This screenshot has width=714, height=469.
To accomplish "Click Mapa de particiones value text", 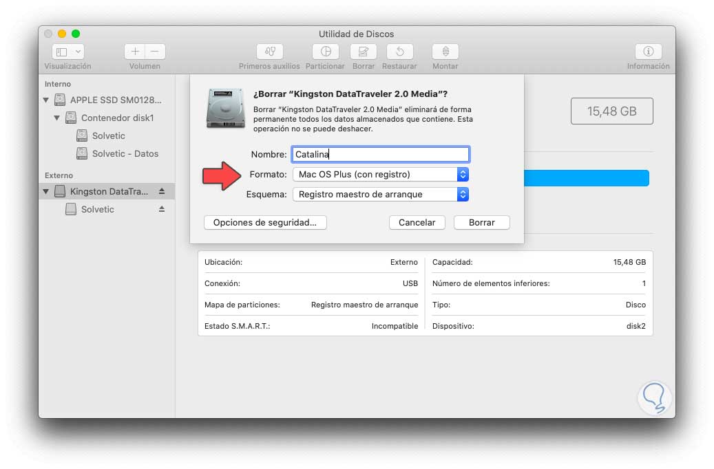I will pos(364,305).
